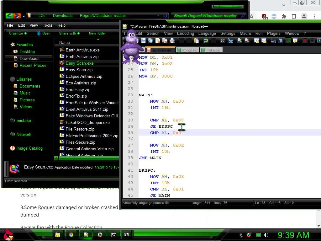This screenshot has width=321, height=241.
Task: Switch to the morbinos.asm tab
Action: coord(160,50)
